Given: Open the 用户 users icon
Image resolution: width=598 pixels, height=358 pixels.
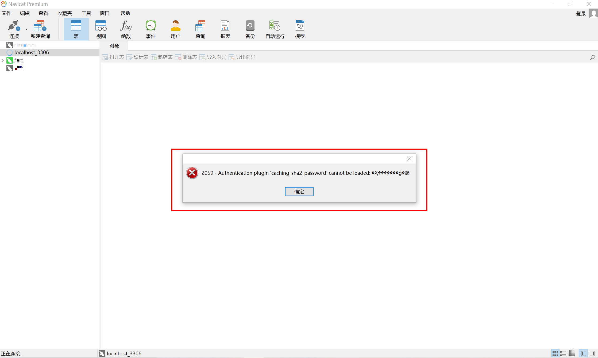Looking at the screenshot, I should 175,29.
